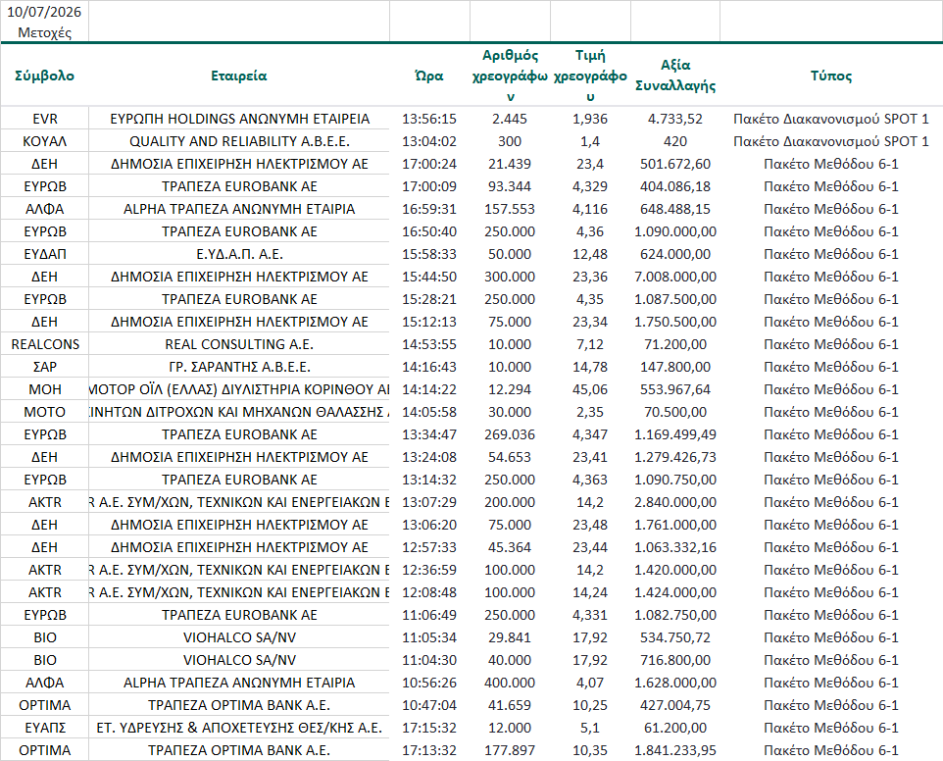
Task: Select ΕΥΡΩΠΗ HOLDINGS ΑΝΩΝΥΜΗ ΕΤΑΙΡΕΙΑ cell
Action: pyautogui.click(x=239, y=119)
